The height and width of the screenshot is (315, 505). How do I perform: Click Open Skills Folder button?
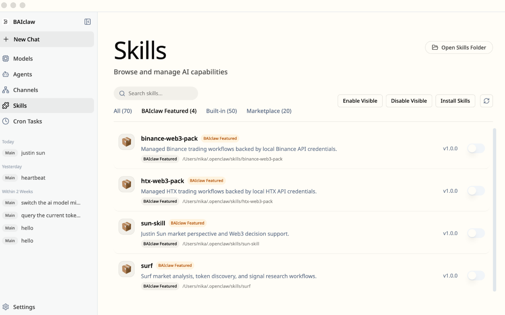459,47
